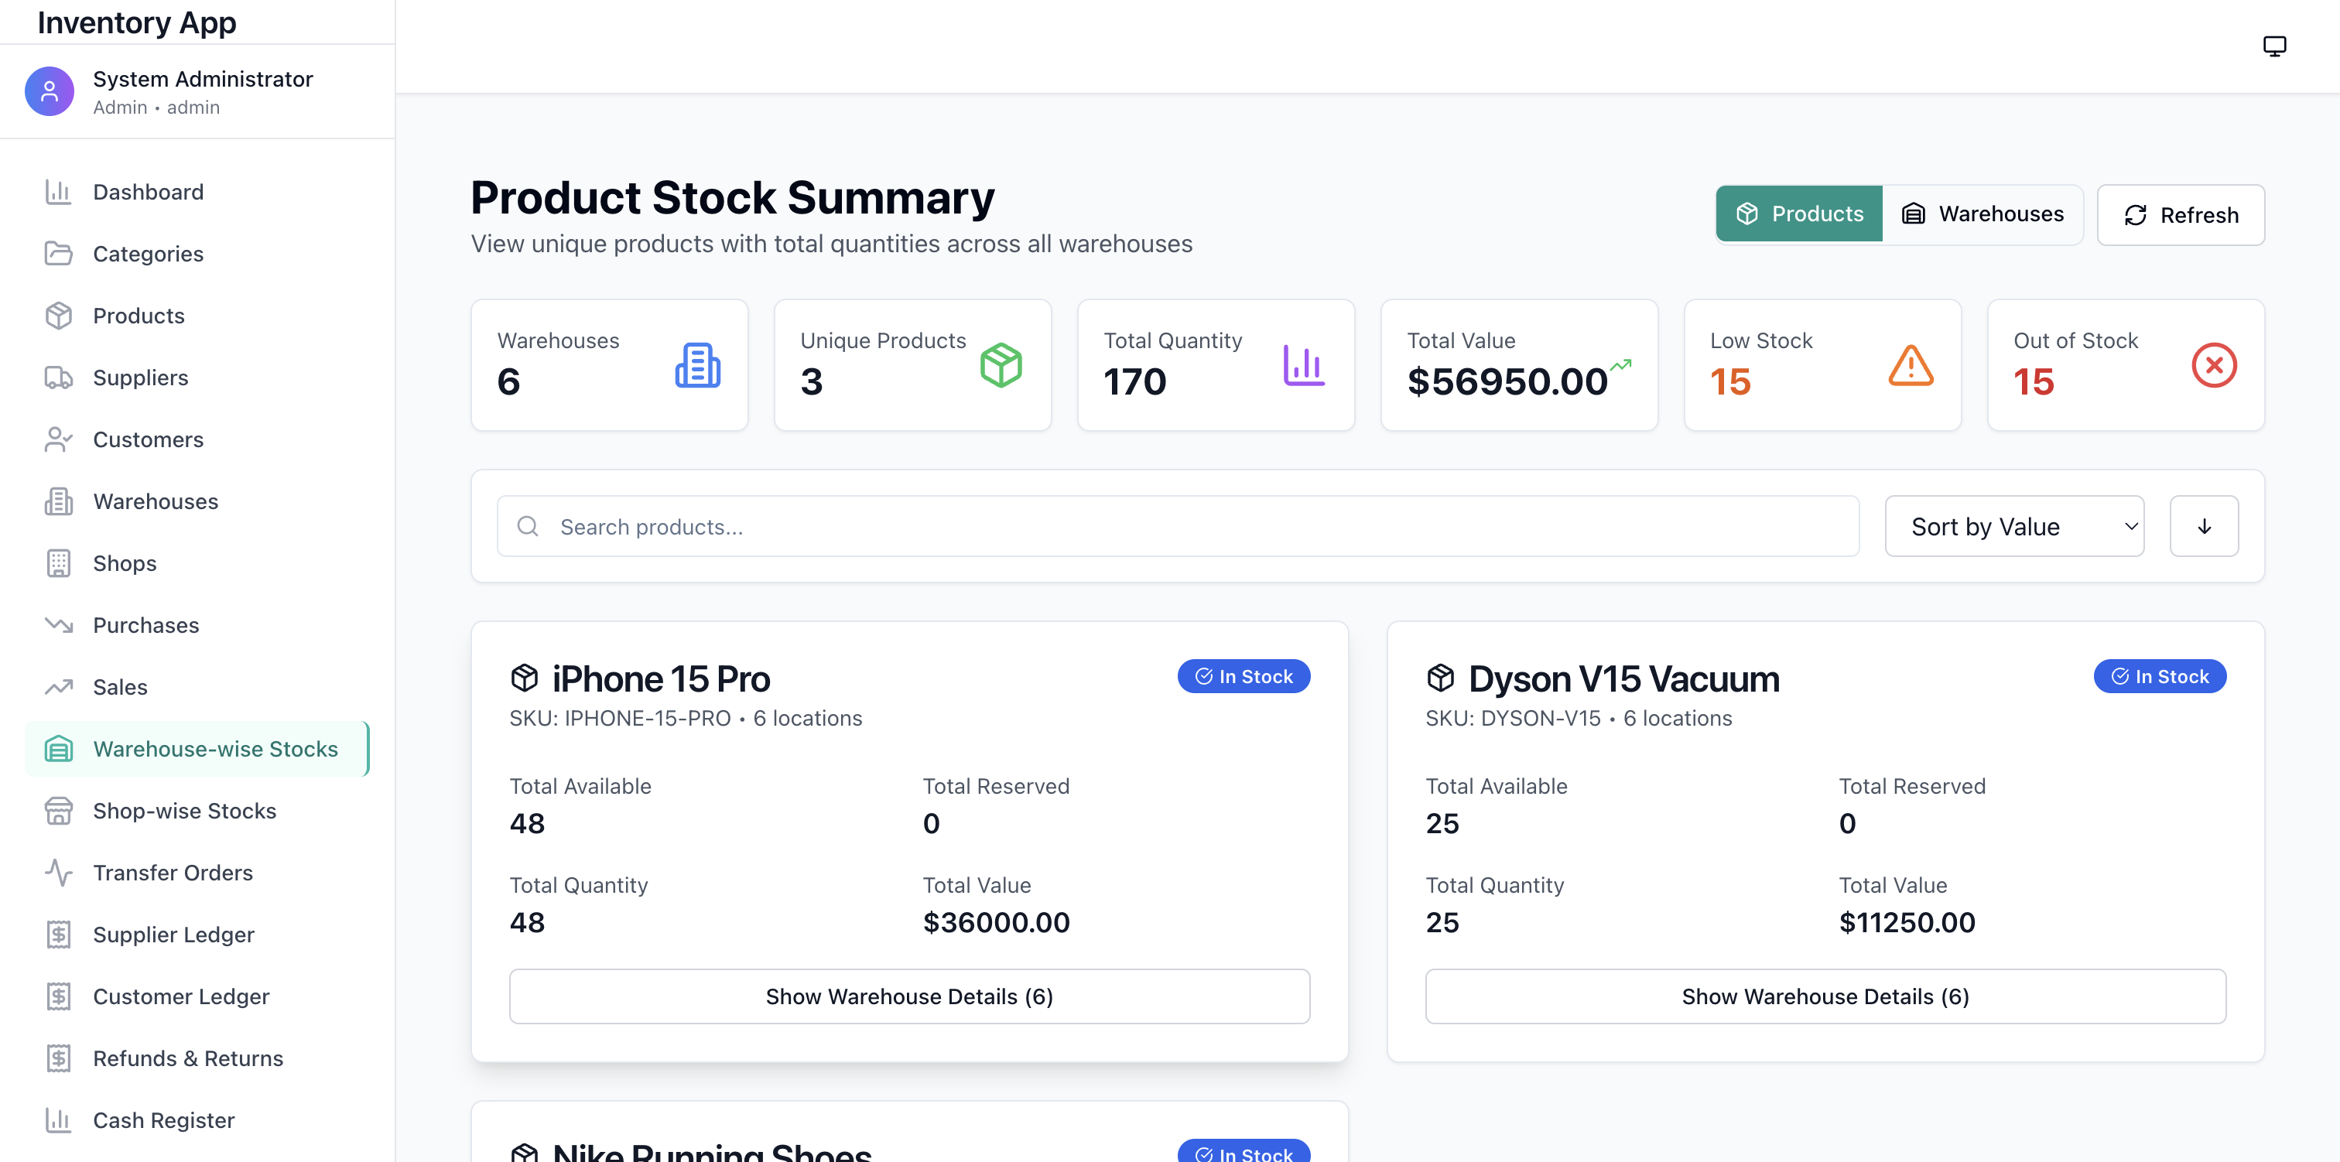The width and height of the screenshot is (2340, 1162).
Task: Click the System Administrator avatar icon
Action: (x=49, y=91)
